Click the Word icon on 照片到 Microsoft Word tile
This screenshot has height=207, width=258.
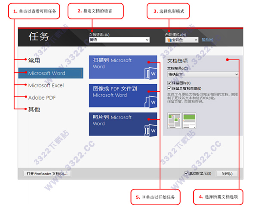click(x=151, y=130)
